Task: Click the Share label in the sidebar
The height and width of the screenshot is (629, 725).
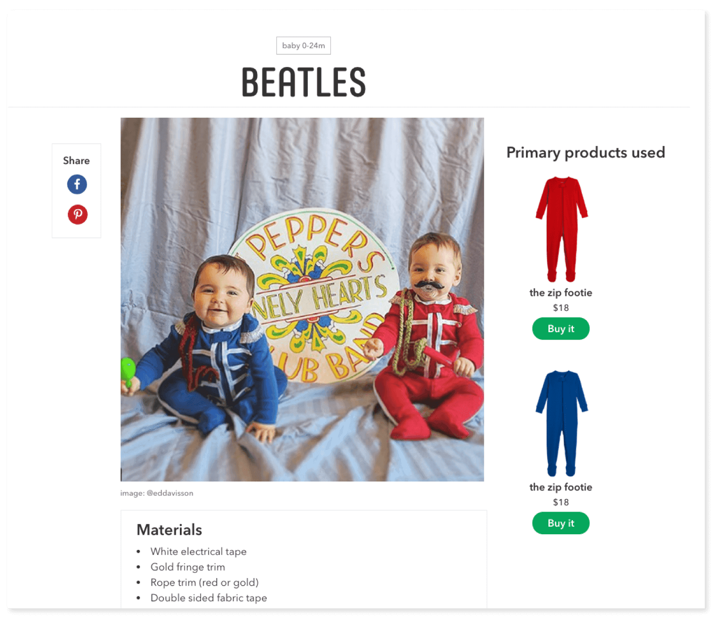Action: (x=76, y=161)
